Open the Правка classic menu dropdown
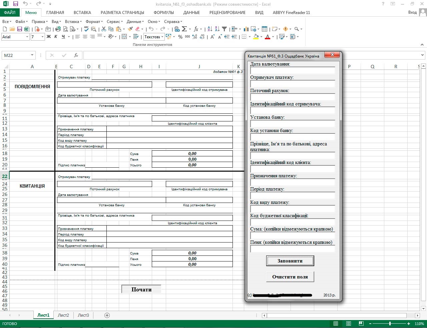Image resolution: width=427 pixels, height=328 pixels. click(40, 22)
